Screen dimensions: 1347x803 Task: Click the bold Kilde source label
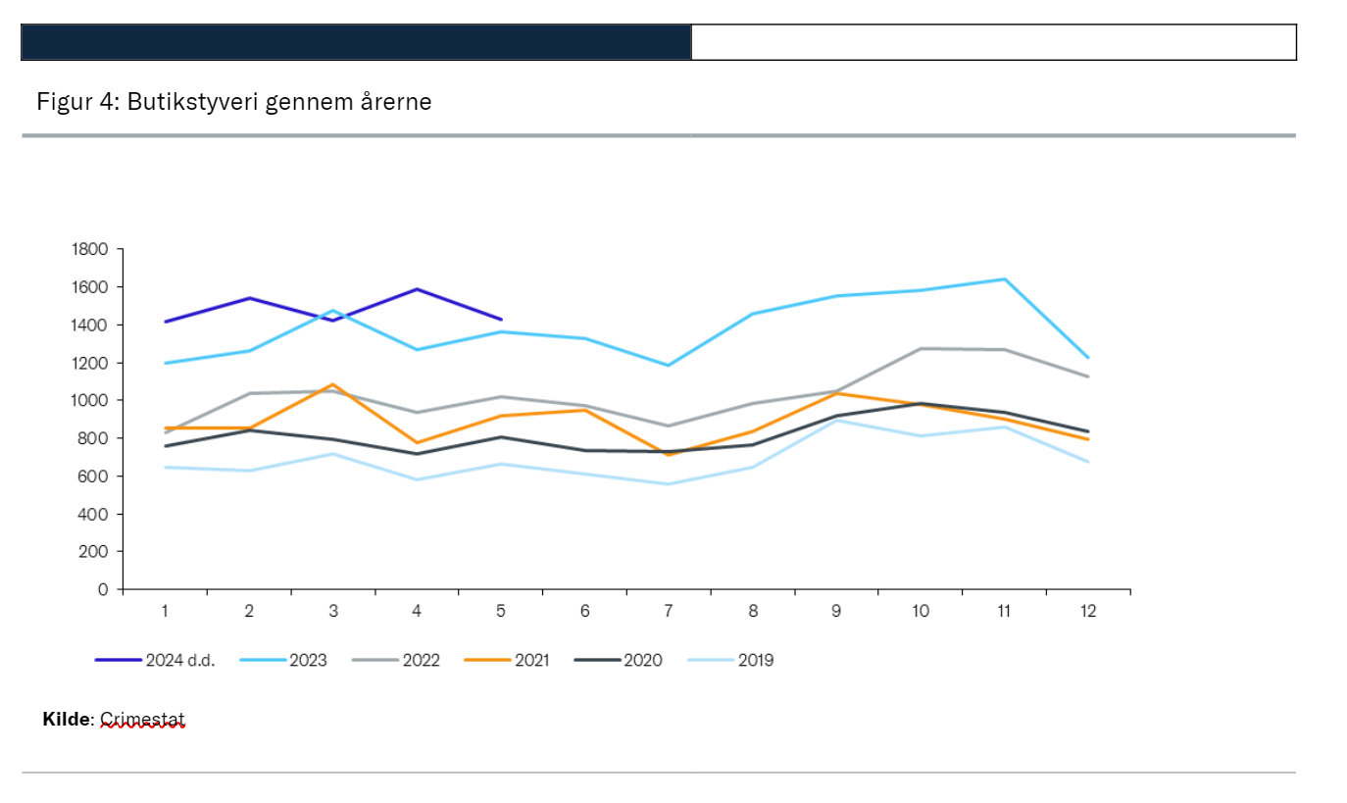click(x=66, y=720)
